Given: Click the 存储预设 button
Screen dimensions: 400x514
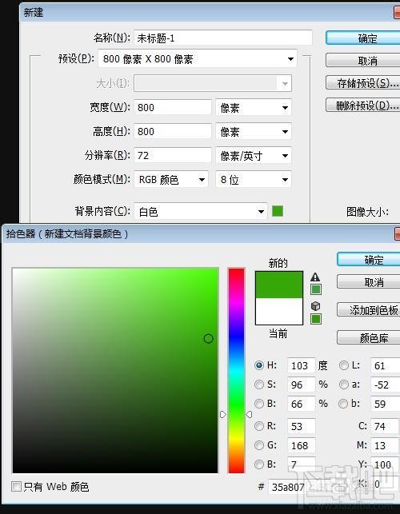Looking at the screenshot, I should [x=363, y=83].
